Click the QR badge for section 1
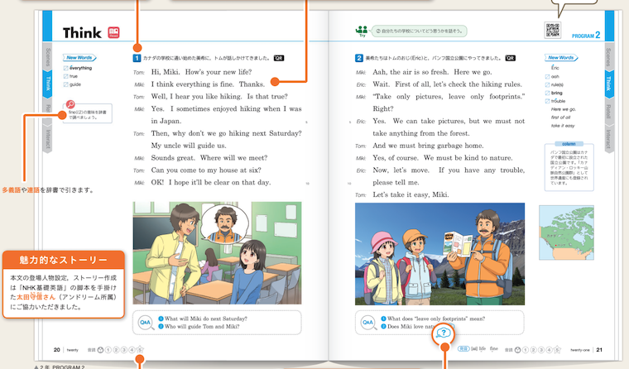This screenshot has height=369, width=629. 279,58
